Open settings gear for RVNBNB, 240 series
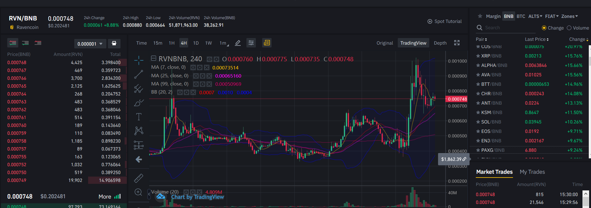Screen dimensions: 591x208 (216, 59)
